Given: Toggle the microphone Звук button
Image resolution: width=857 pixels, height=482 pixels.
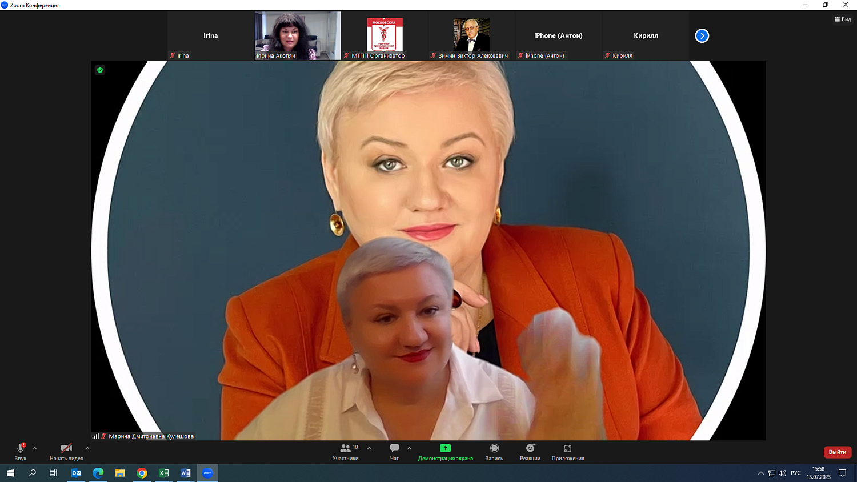Looking at the screenshot, I should pyautogui.click(x=21, y=449).
